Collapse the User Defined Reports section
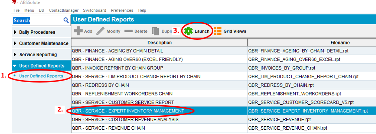This screenshot has width=376, height=134. coord(41,66)
